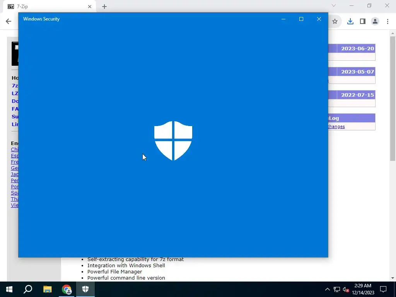
Task: Click the muted volume tray icon
Action: pyautogui.click(x=346, y=289)
